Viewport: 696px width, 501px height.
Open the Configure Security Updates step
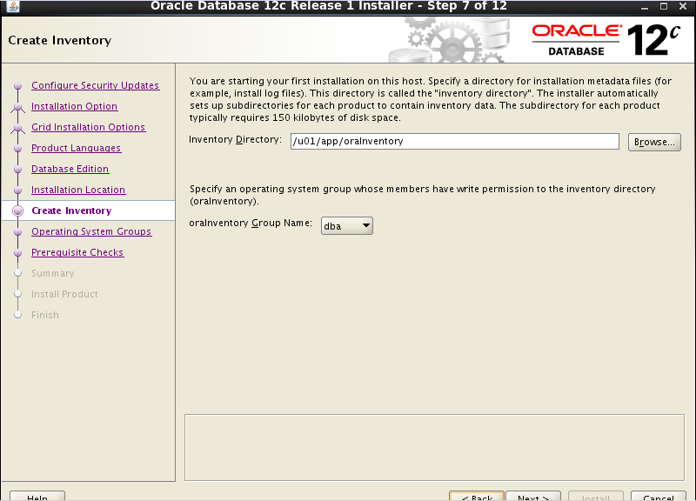[95, 85]
